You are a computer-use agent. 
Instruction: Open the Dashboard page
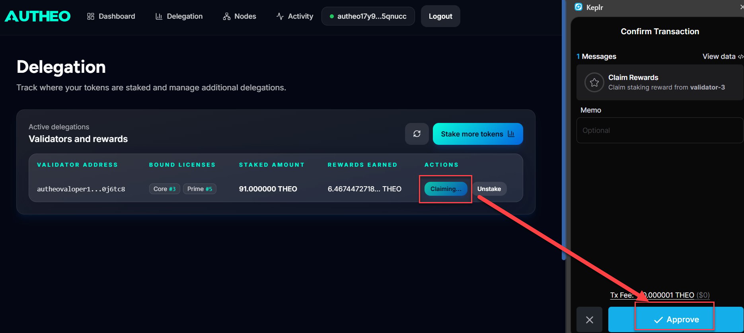(x=111, y=16)
